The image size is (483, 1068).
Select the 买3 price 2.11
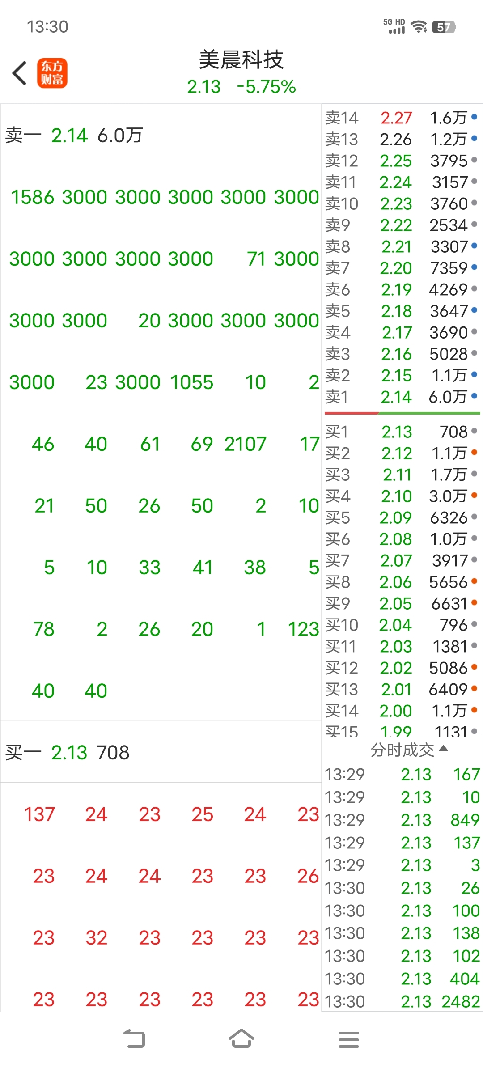[397, 475]
